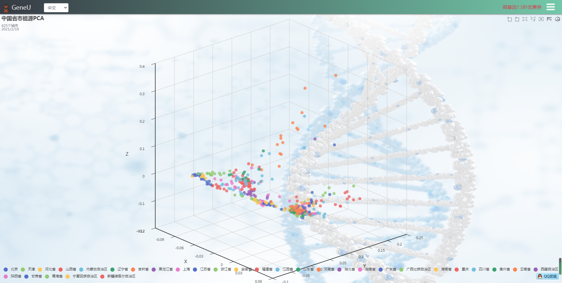This screenshot has width=562, height=283.
Task: Open the 微基因7.5折优惠券 coupon link
Action: (x=522, y=7)
